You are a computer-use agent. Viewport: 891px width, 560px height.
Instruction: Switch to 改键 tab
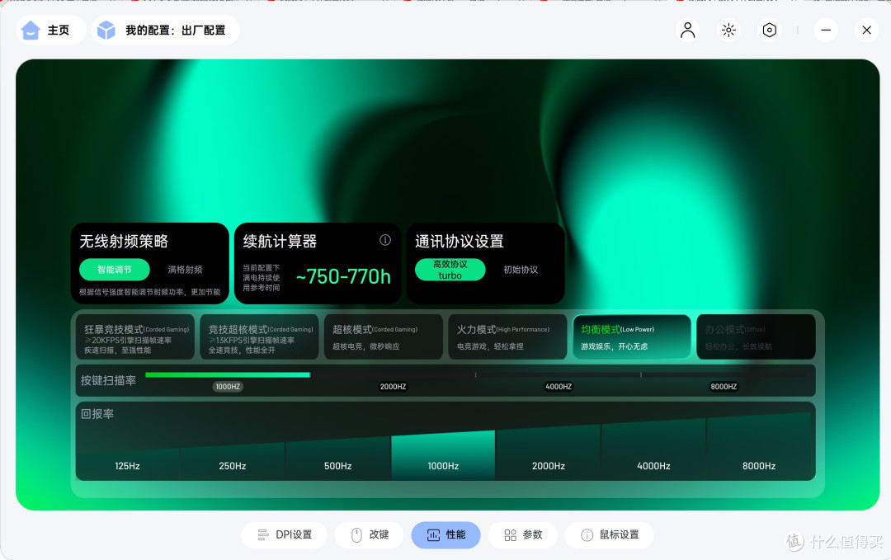tap(370, 535)
